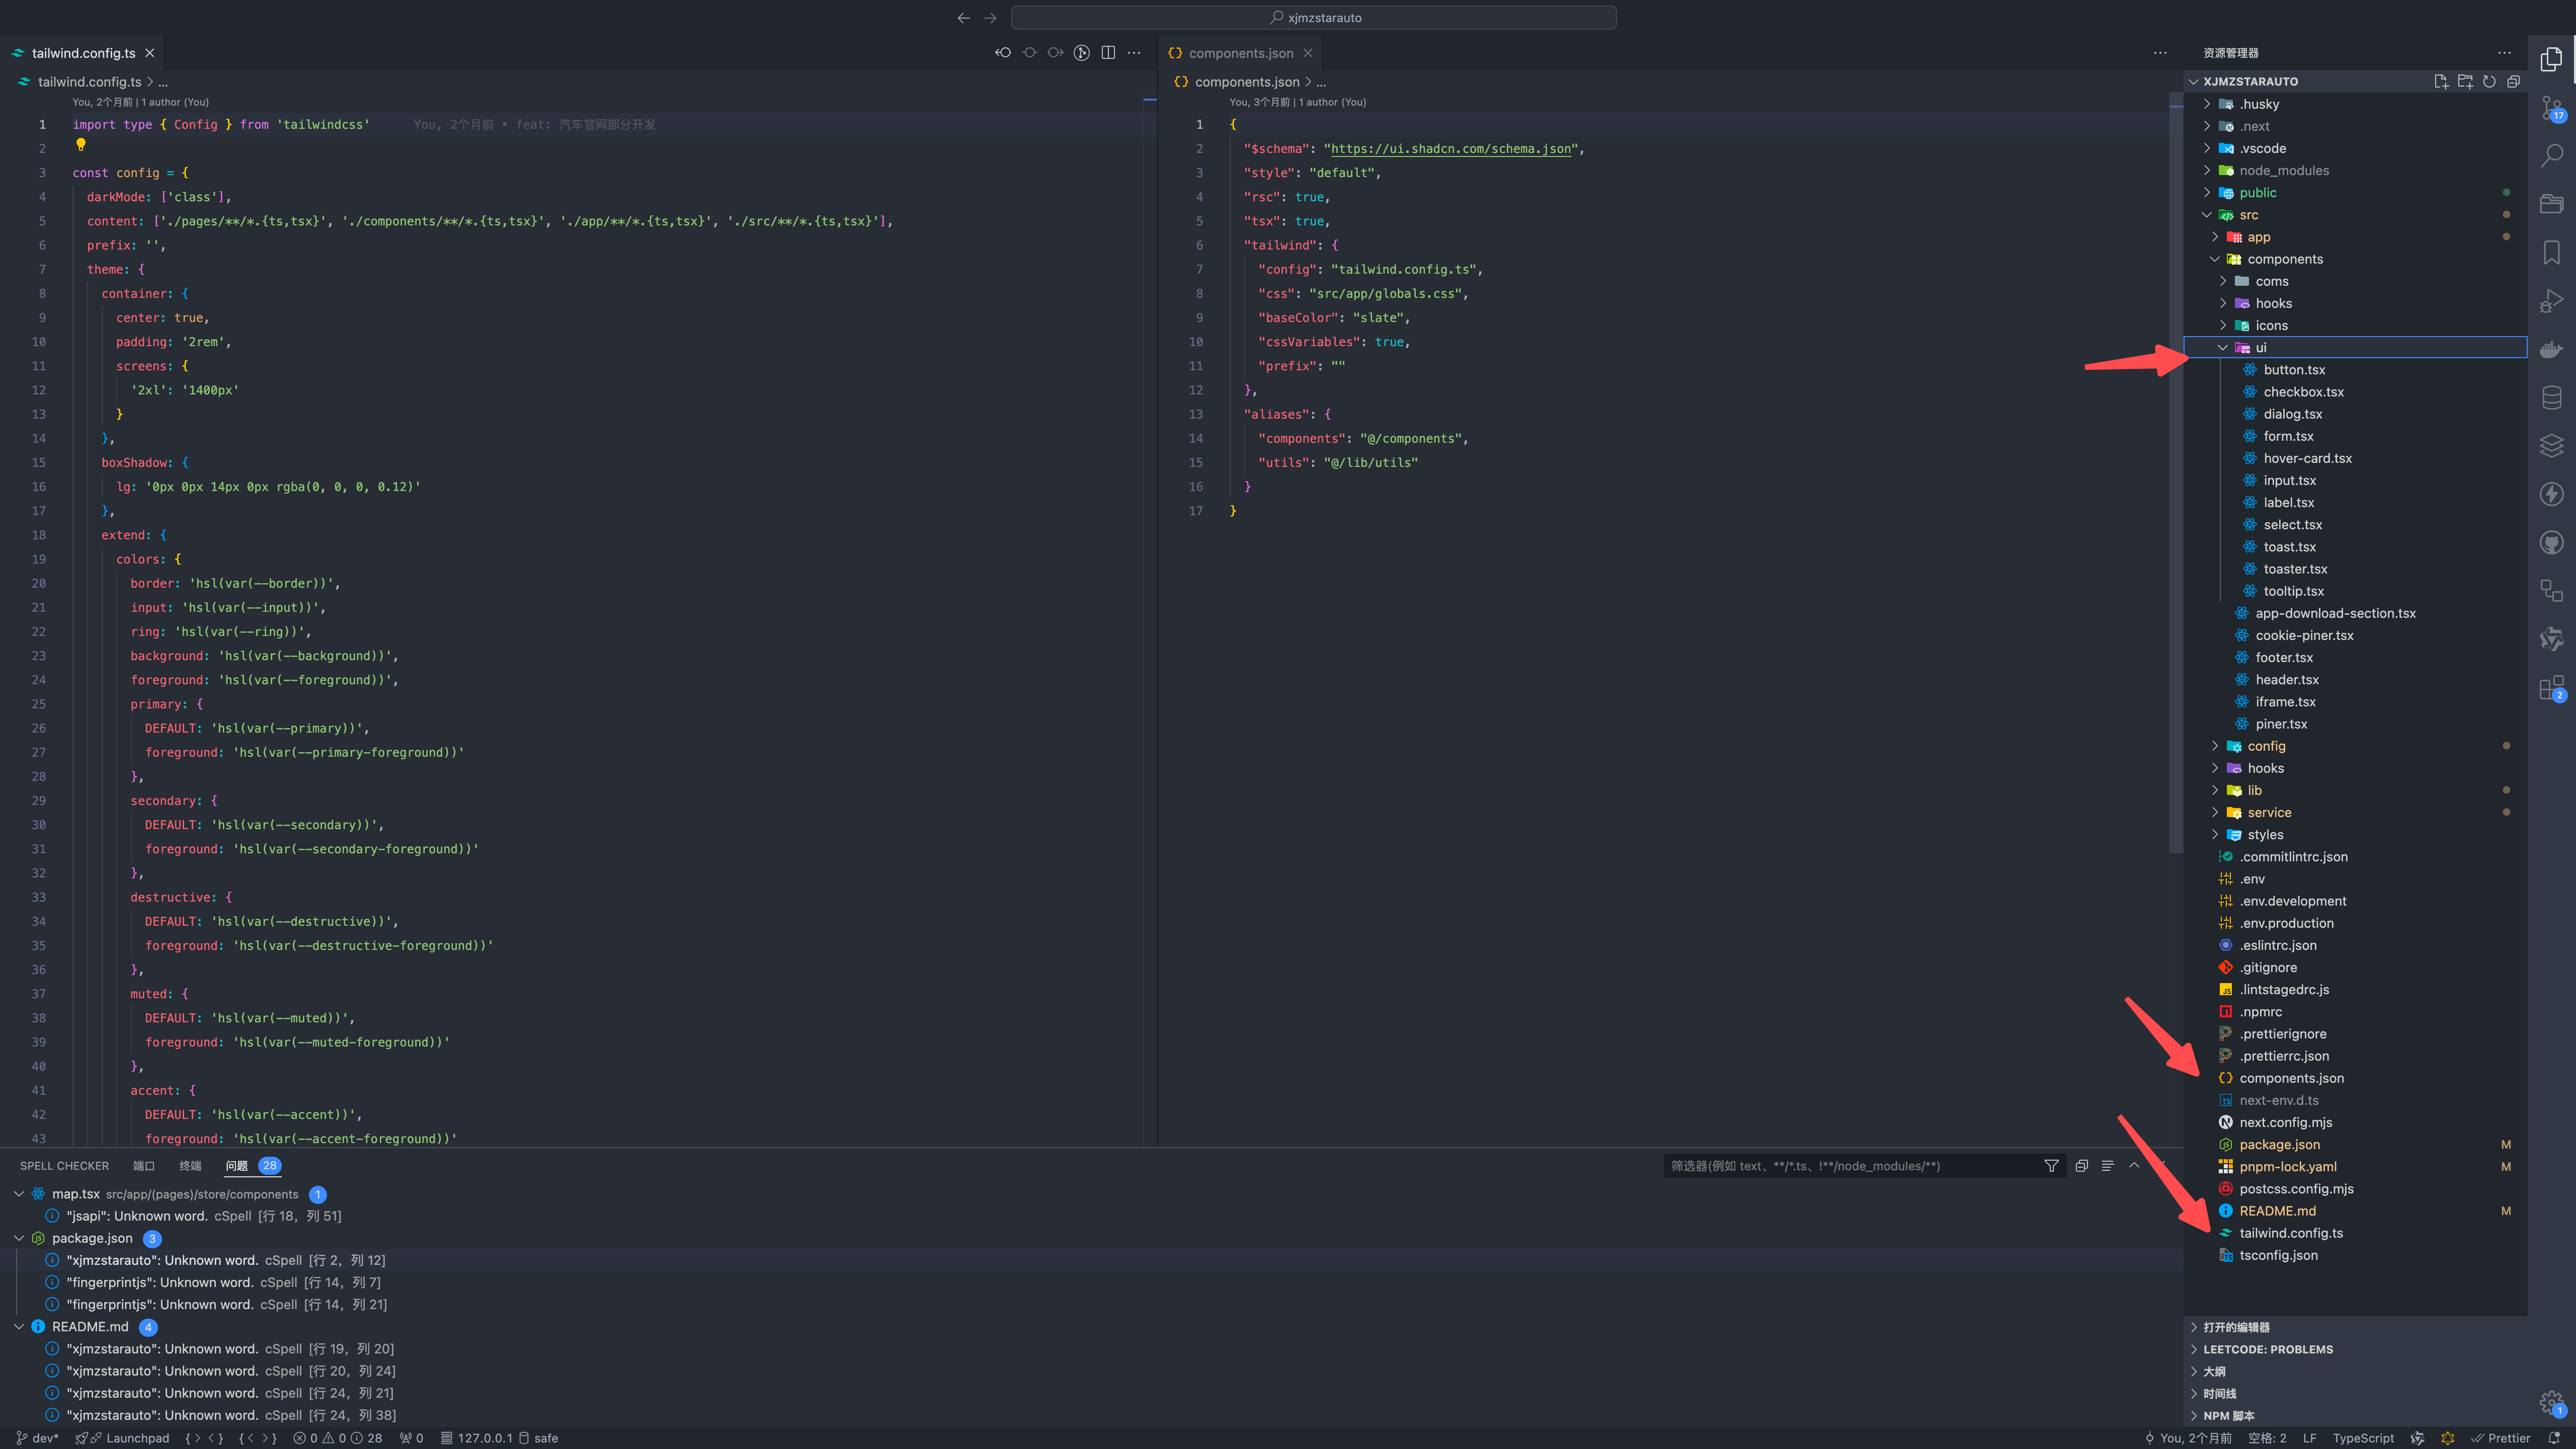This screenshot has height=1449, width=2576.
Task: Click the lightbulb code action on line 2
Action: click(81, 145)
